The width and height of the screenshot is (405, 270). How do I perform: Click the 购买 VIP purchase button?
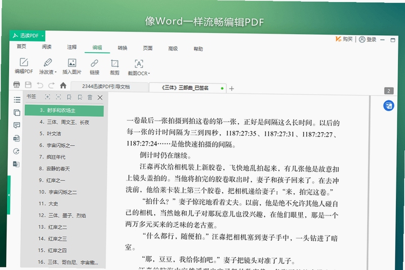(x=344, y=39)
